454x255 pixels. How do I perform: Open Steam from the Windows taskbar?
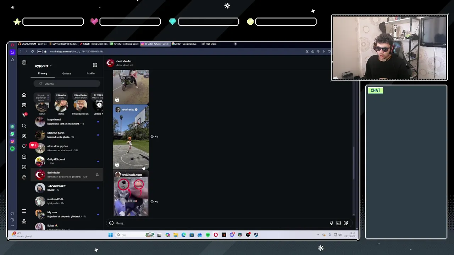pos(256,235)
